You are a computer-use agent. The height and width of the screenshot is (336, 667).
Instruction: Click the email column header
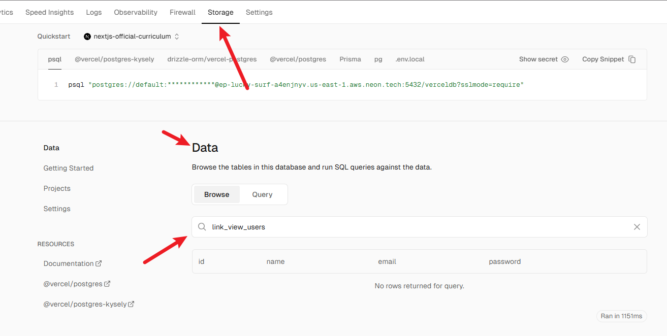pos(387,261)
